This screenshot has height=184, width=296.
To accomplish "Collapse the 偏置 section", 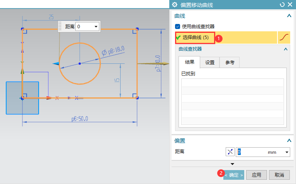I will 289,141.
